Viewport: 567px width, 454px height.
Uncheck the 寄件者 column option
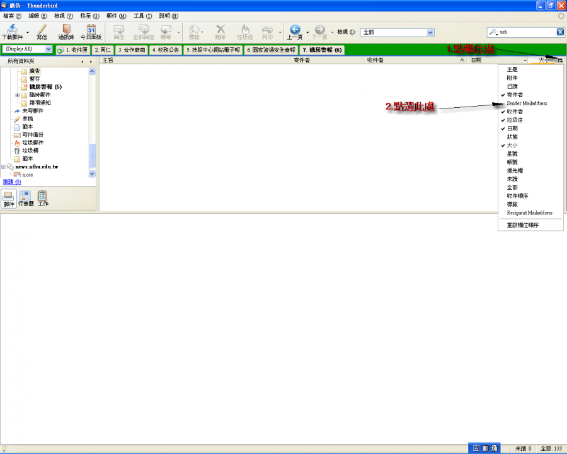(x=515, y=95)
